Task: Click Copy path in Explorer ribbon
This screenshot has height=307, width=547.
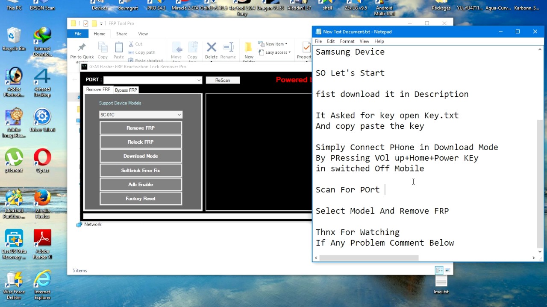Action: tap(141, 52)
